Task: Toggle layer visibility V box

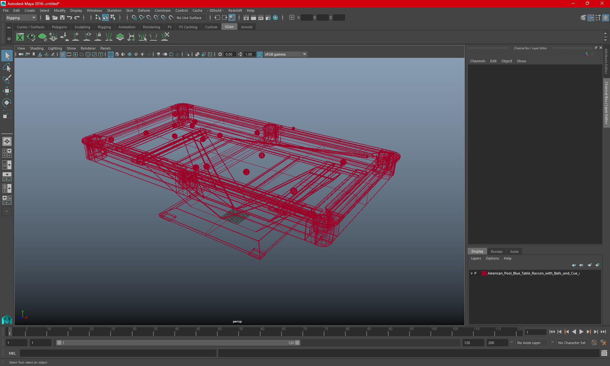Action: [x=471, y=273]
